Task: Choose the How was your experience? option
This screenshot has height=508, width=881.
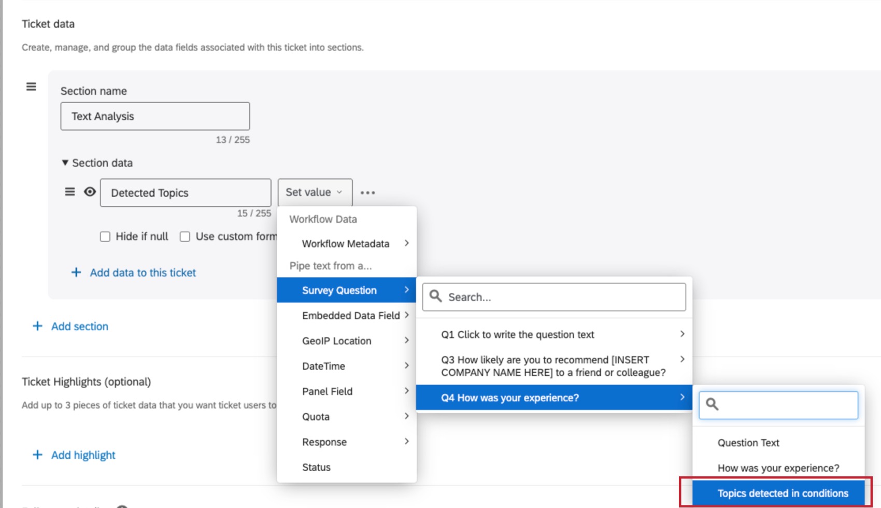Action: [778, 468]
